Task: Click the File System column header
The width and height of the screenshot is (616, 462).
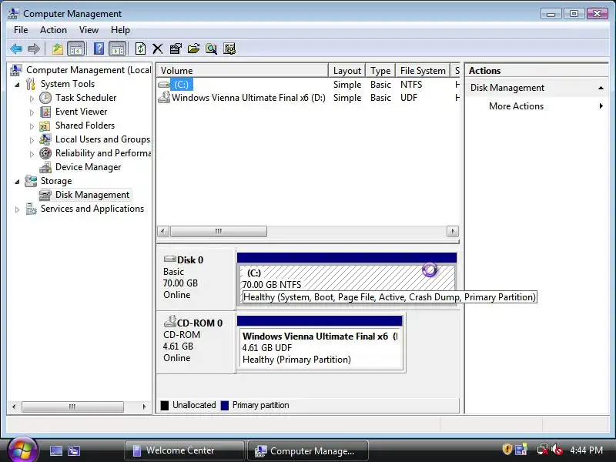Action: 422,71
